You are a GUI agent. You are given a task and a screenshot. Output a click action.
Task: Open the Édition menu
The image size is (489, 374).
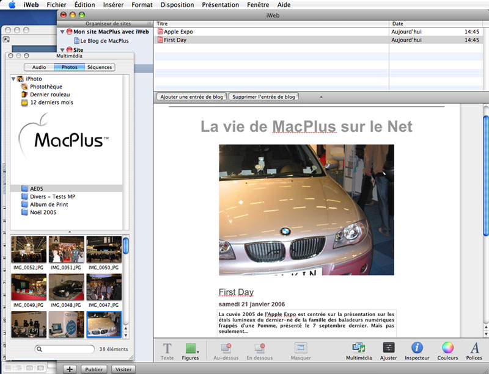point(84,5)
